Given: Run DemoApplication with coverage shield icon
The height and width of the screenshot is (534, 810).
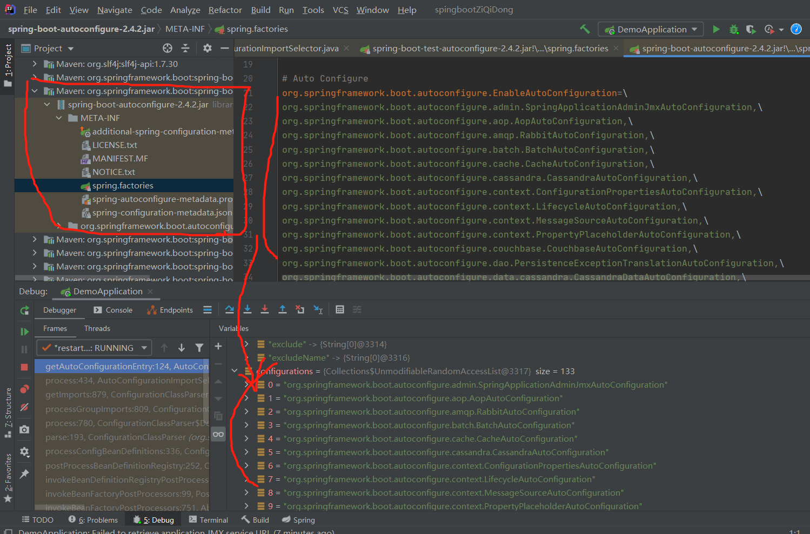Looking at the screenshot, I should (x=751, y=29).
